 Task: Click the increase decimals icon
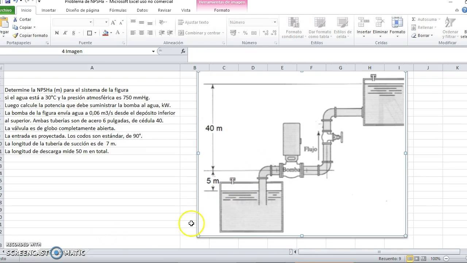click(x=266, y=33)
